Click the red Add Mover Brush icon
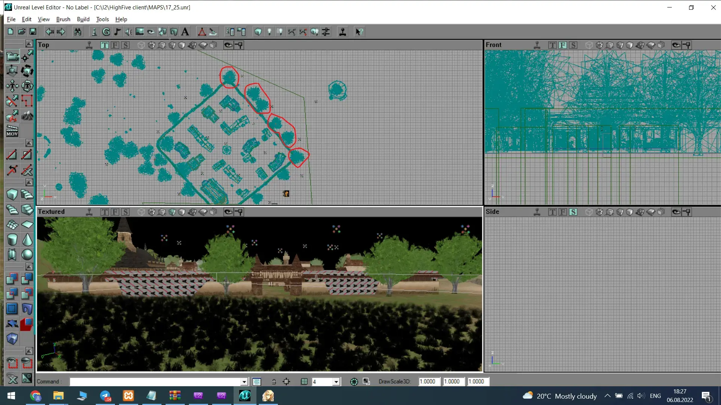721x405 pixels. (x=27, y=324)
